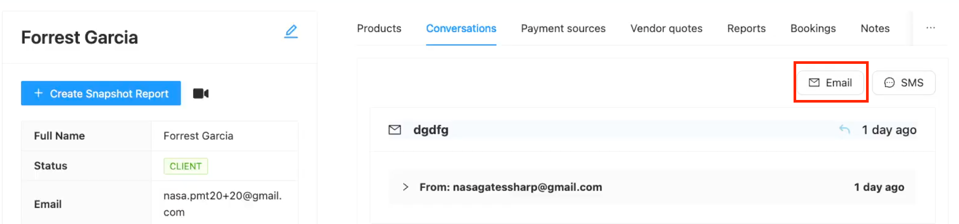
Task: Switch to the Products tab
Action: click(379, 28)
